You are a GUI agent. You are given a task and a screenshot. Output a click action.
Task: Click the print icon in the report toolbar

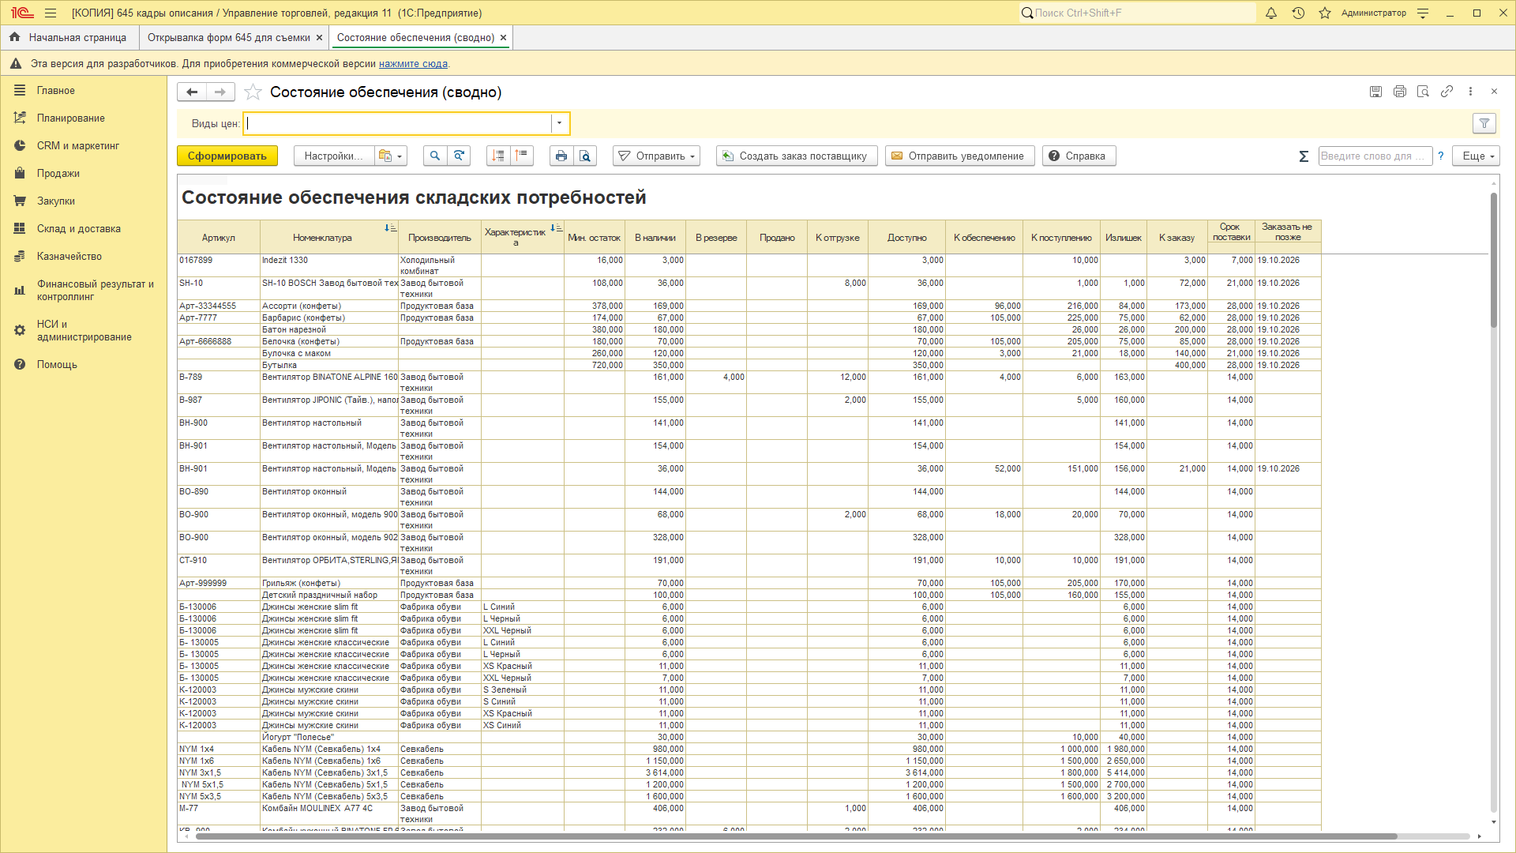561,156
